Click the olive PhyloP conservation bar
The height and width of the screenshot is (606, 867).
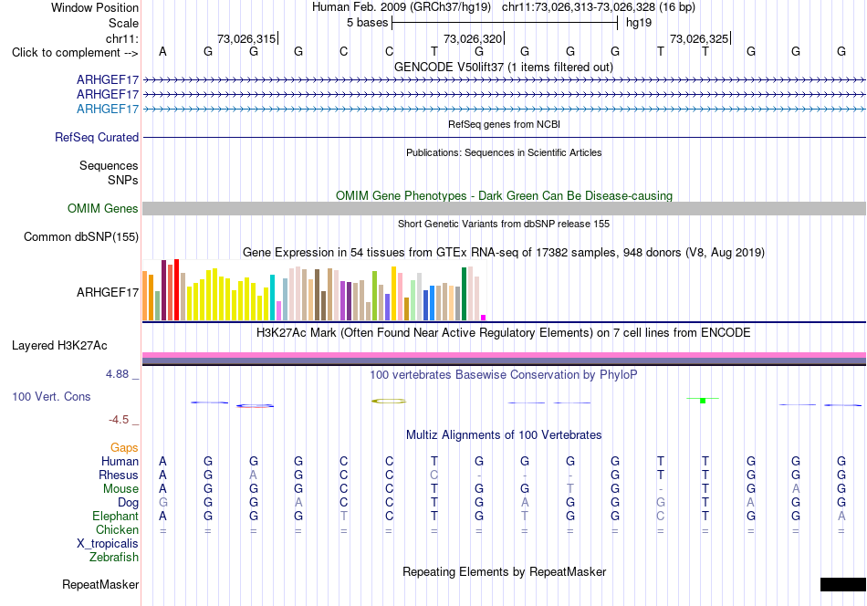[x=389, y=401]
